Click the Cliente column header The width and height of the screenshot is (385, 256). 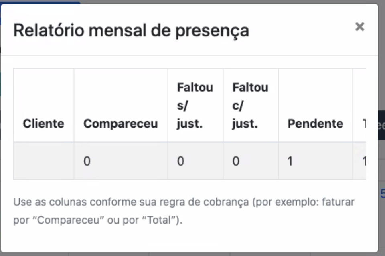coord(43,124)
